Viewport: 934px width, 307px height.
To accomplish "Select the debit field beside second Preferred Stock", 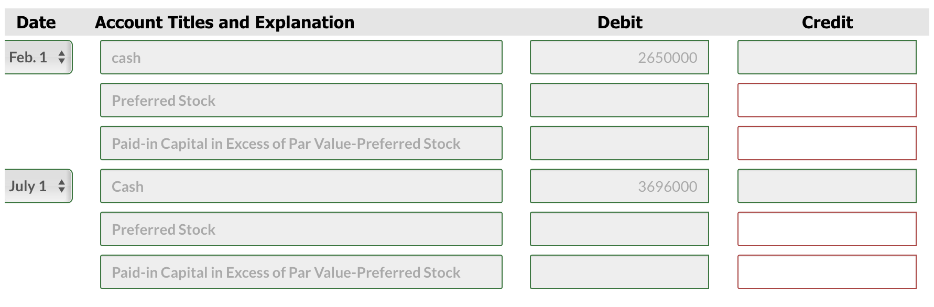I will point(620,229).
